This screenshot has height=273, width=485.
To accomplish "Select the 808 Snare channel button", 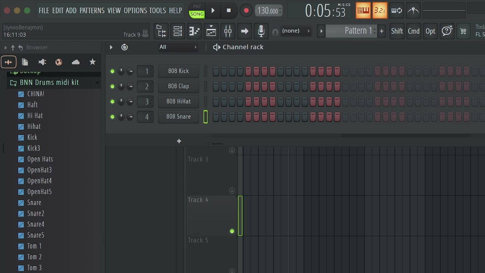I will point(178,116).
